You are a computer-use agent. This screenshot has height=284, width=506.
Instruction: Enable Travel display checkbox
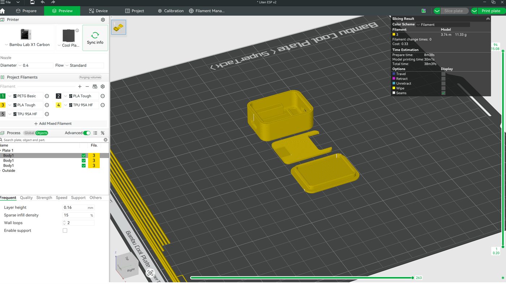coord(443,74)
